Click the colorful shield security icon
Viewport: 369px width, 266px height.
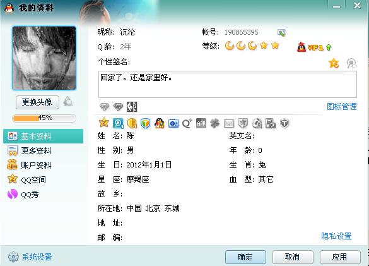[x=146, y=123]
